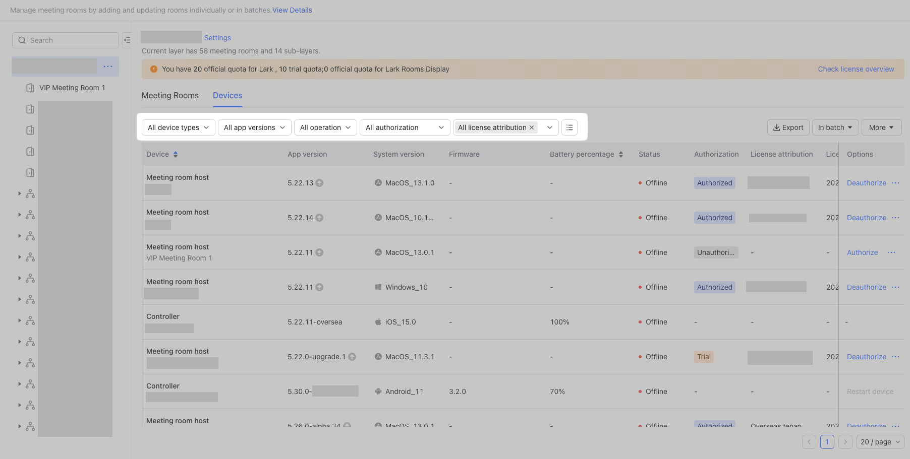The width and height of the screenshot is (910, 459).
Task: Click the search magnifier icon in the sidebar
Action: 22,40
